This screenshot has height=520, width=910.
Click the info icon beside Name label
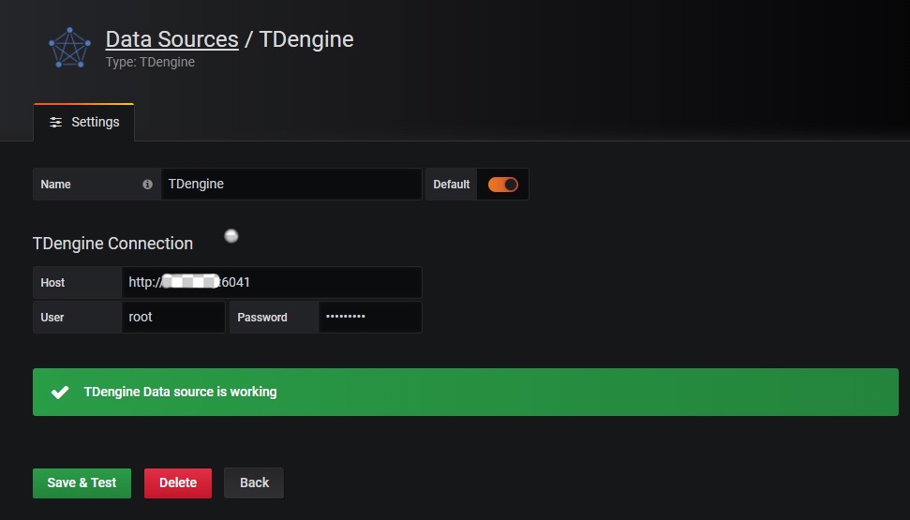tap(147, 185)
